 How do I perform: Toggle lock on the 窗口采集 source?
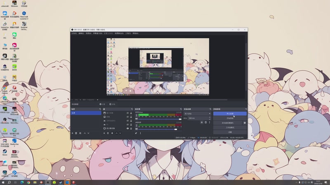click(131, 113)
